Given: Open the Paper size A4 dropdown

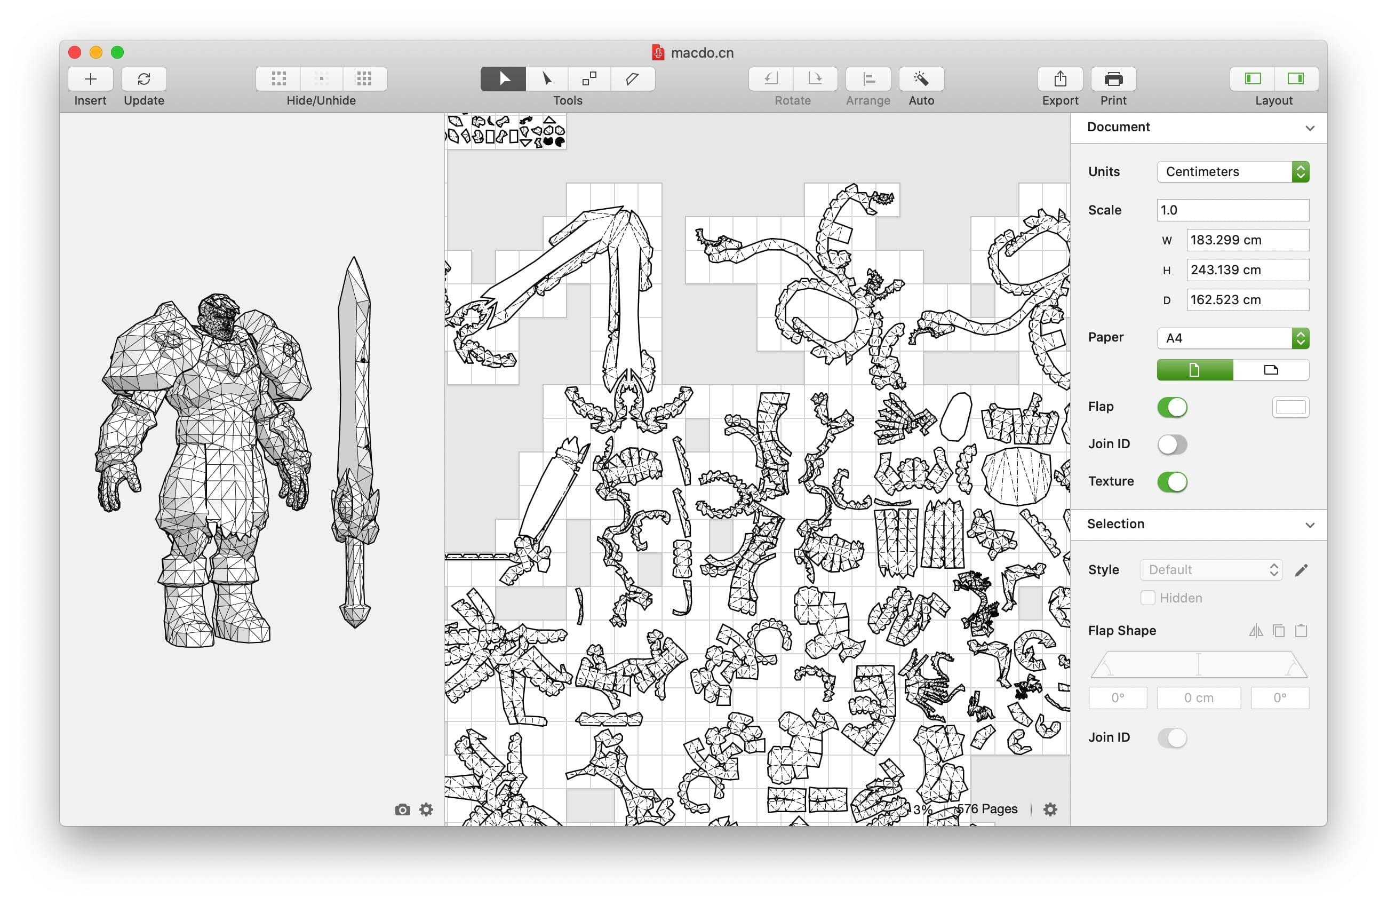Looking at the screenshot, I should (x=1233, y=338).
